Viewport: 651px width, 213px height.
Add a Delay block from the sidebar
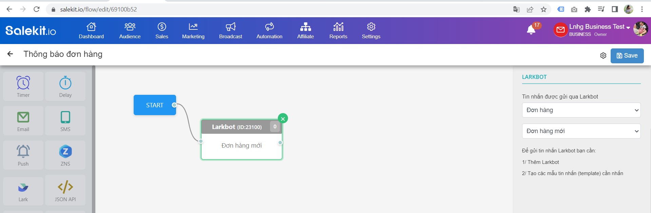65,86
